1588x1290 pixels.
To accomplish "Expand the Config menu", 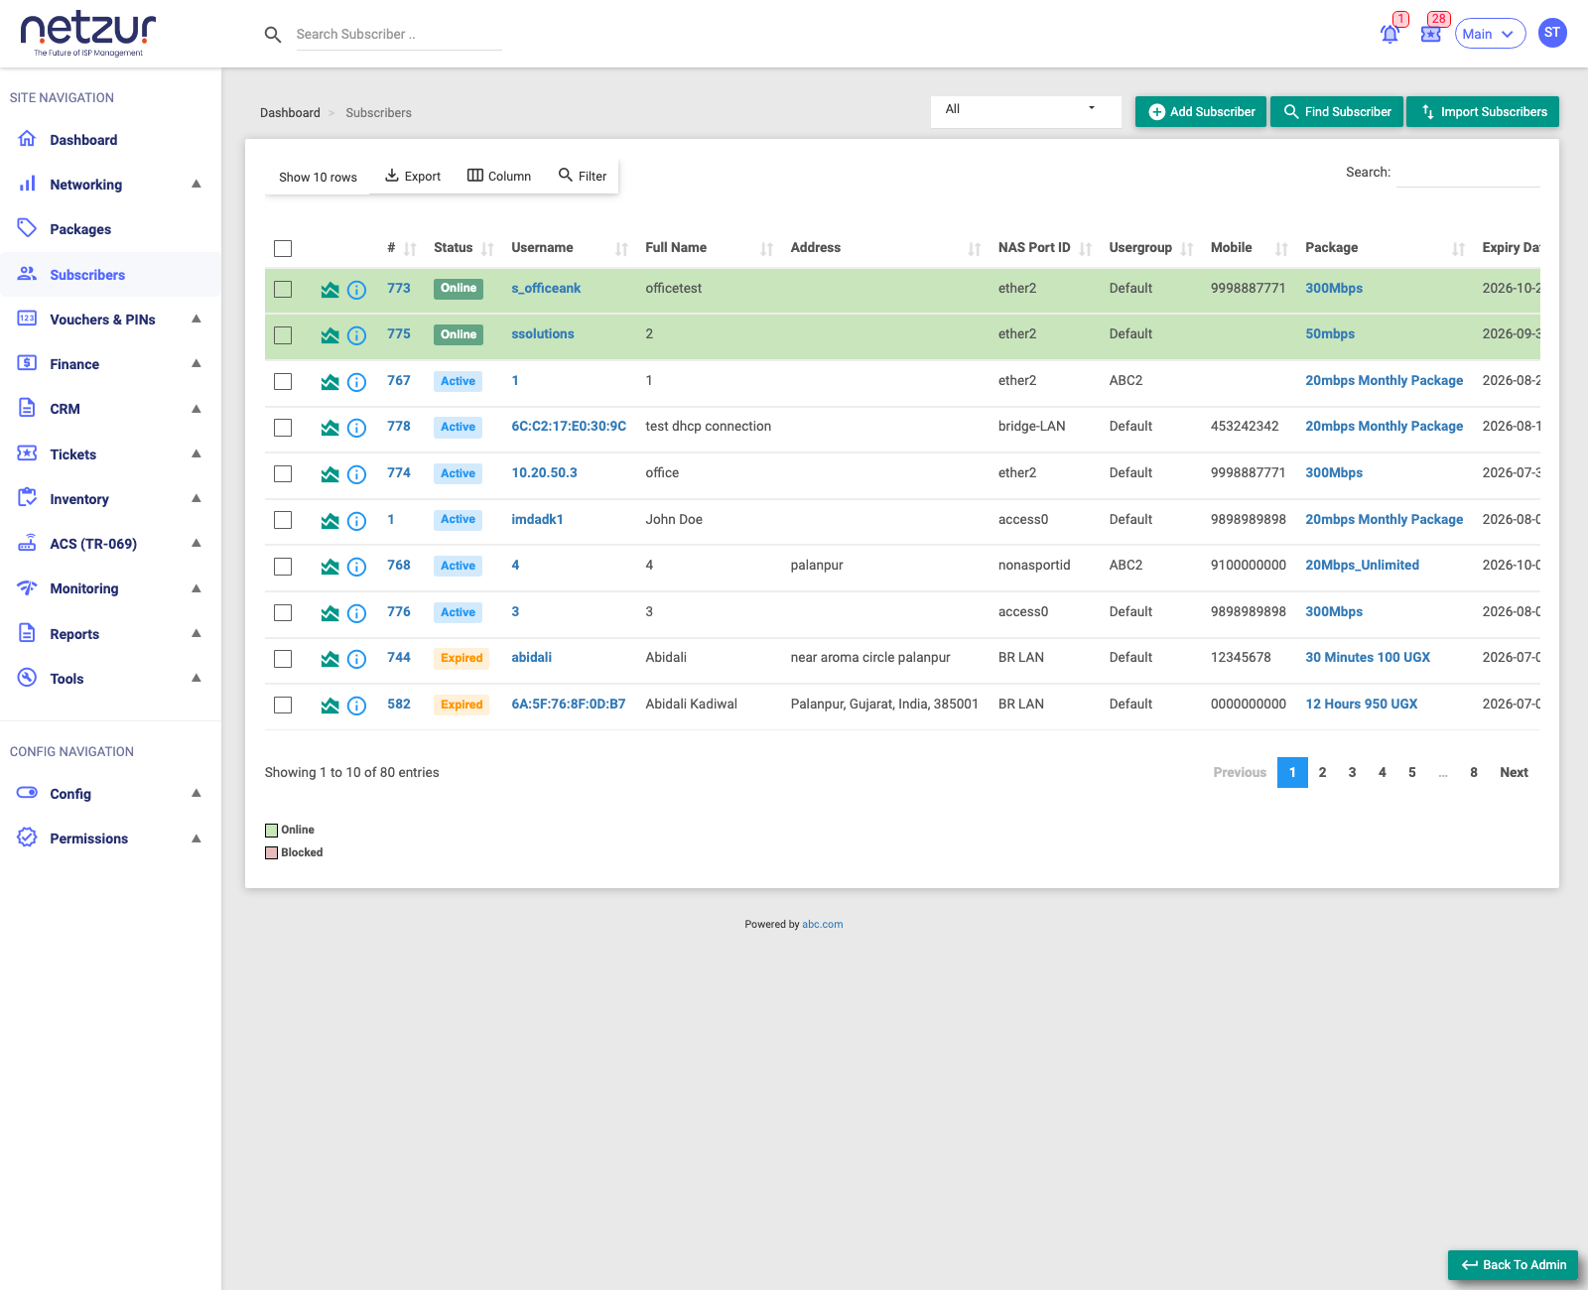I will (110, 794).
